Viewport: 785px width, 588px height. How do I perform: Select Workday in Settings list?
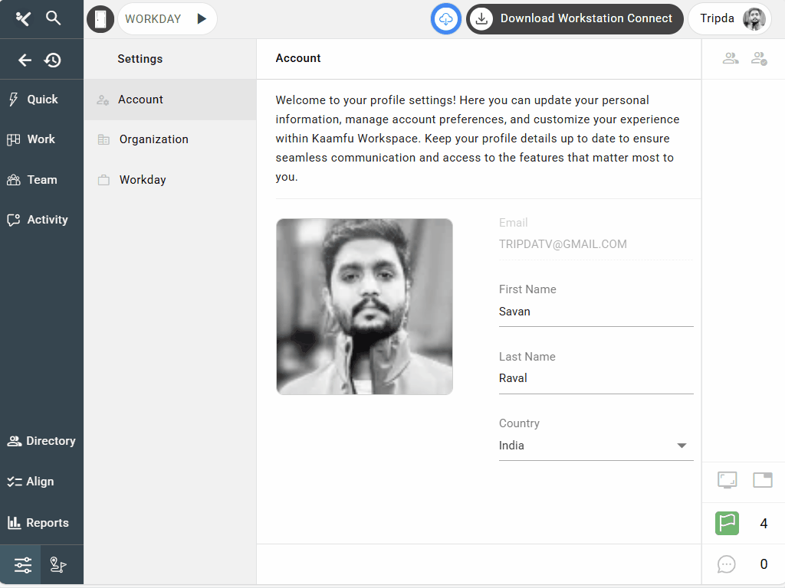[143, 180]
